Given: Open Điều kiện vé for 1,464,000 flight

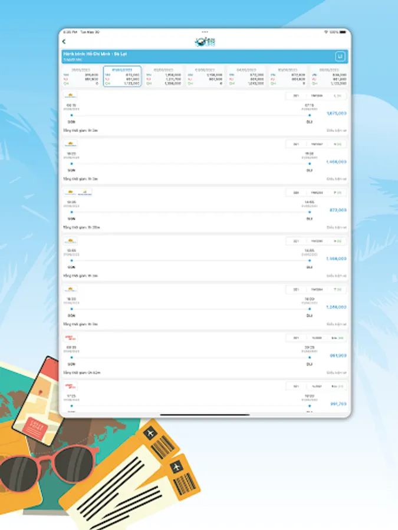Looking at the screenshot, I should 337,179.
